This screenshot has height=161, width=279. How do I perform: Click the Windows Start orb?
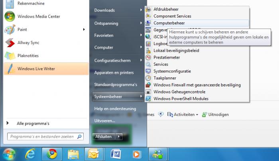click(x=9, y=154)
